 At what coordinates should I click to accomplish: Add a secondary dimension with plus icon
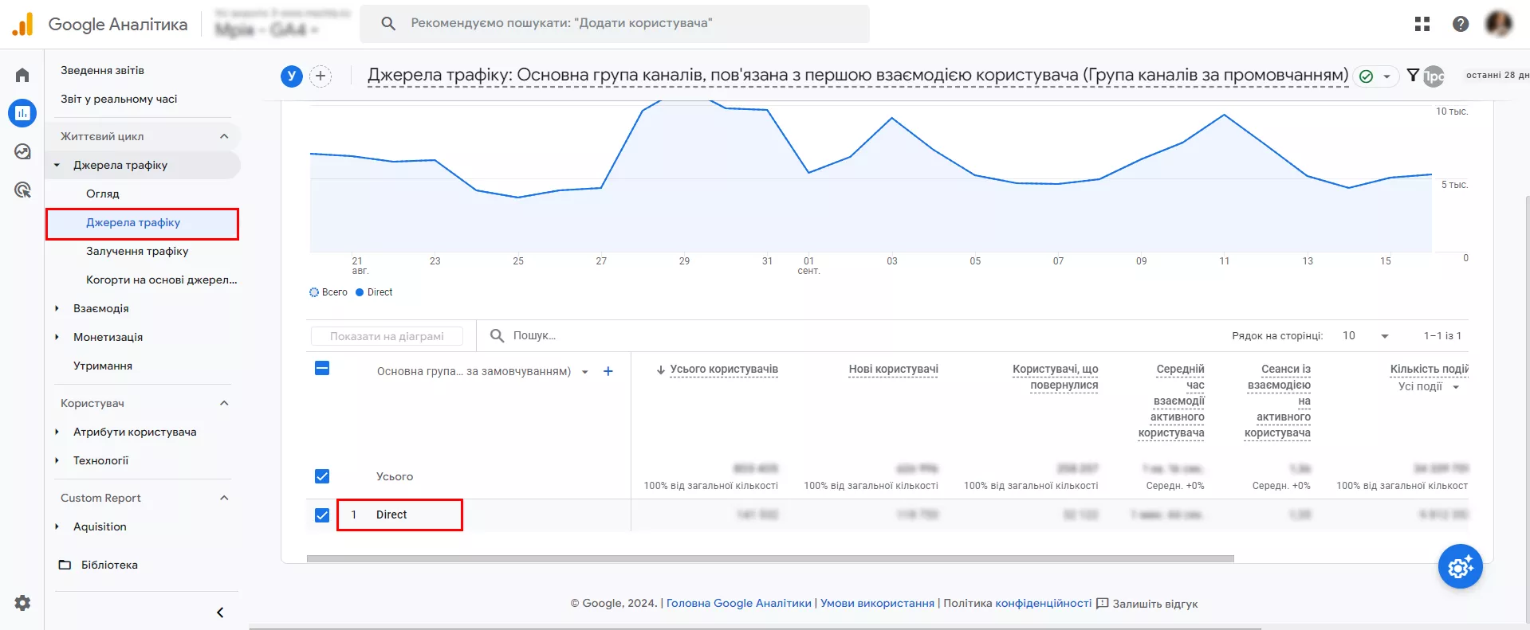(x=608, y=371)
